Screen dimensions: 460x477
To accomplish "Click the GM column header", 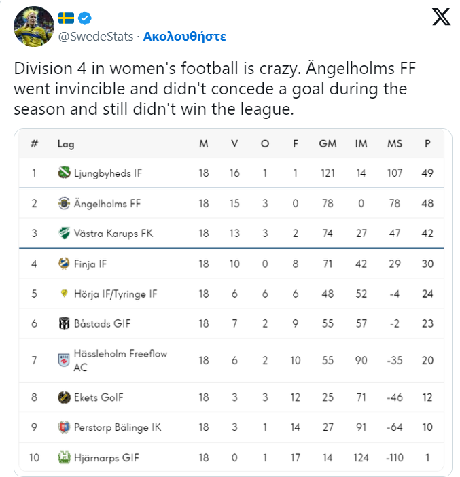I will (x=328, y=143).
